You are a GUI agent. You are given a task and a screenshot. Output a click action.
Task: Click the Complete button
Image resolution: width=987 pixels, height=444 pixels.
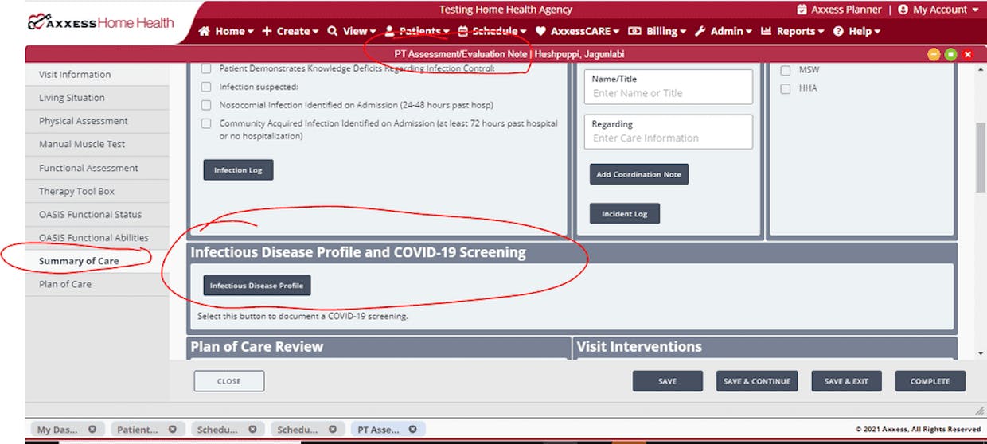930,381
